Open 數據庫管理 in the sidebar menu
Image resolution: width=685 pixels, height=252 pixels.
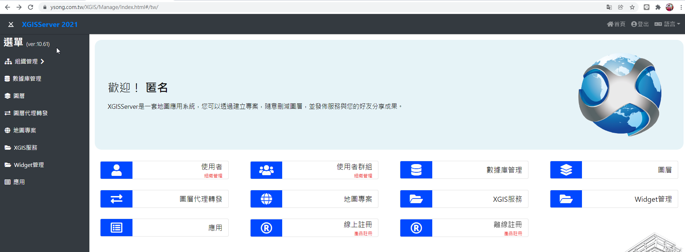point(23,79)
